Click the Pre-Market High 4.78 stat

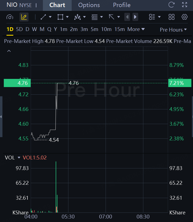[x=29, y=41]
